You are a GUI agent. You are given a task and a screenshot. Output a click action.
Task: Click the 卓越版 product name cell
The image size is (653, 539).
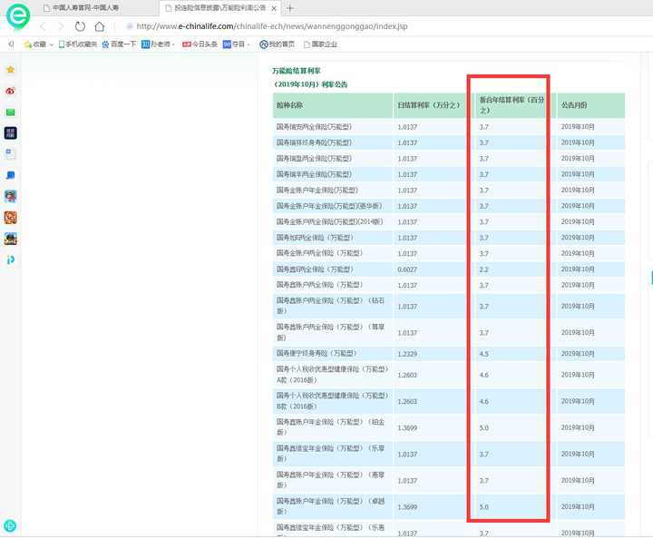point(331,506)
